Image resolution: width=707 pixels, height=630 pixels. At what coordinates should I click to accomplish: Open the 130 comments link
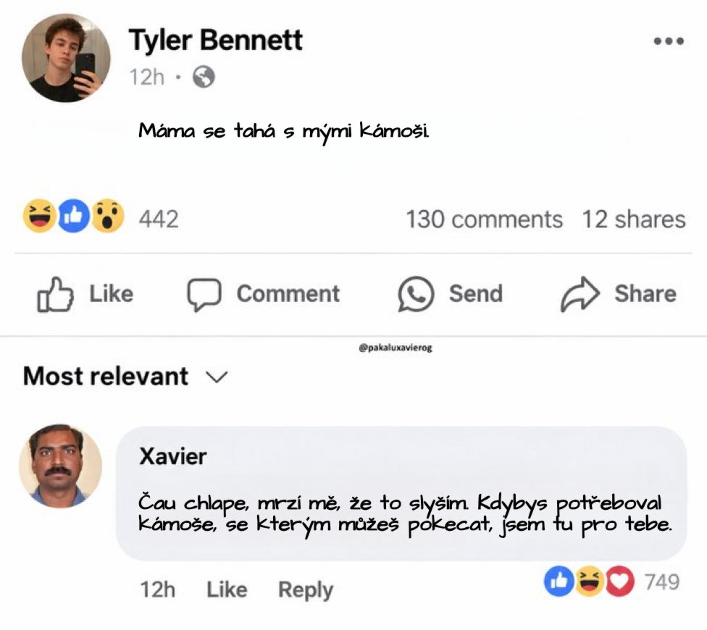pos(485,219)
